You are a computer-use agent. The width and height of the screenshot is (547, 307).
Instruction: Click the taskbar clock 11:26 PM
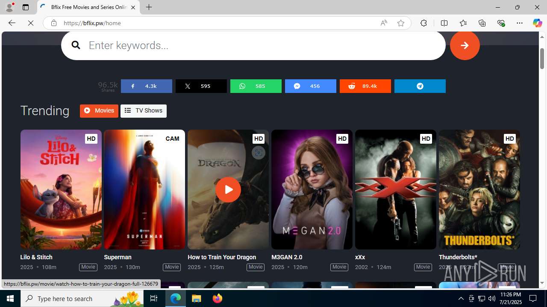point(510,298)
